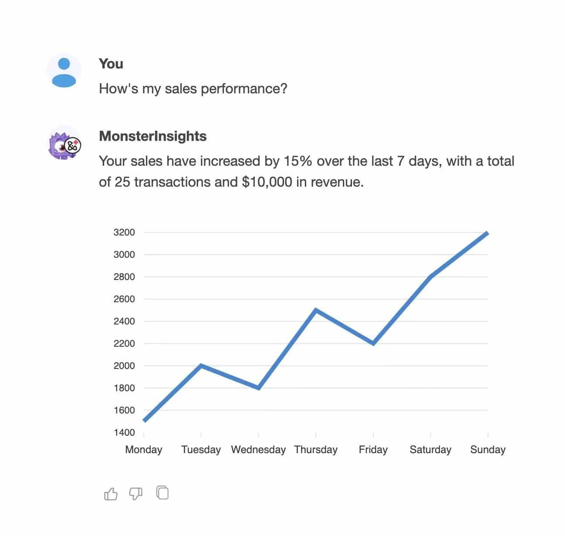Click the user profile avatar icon
Viewport: 565px width, 536px height.
click(x=64, y=71)
